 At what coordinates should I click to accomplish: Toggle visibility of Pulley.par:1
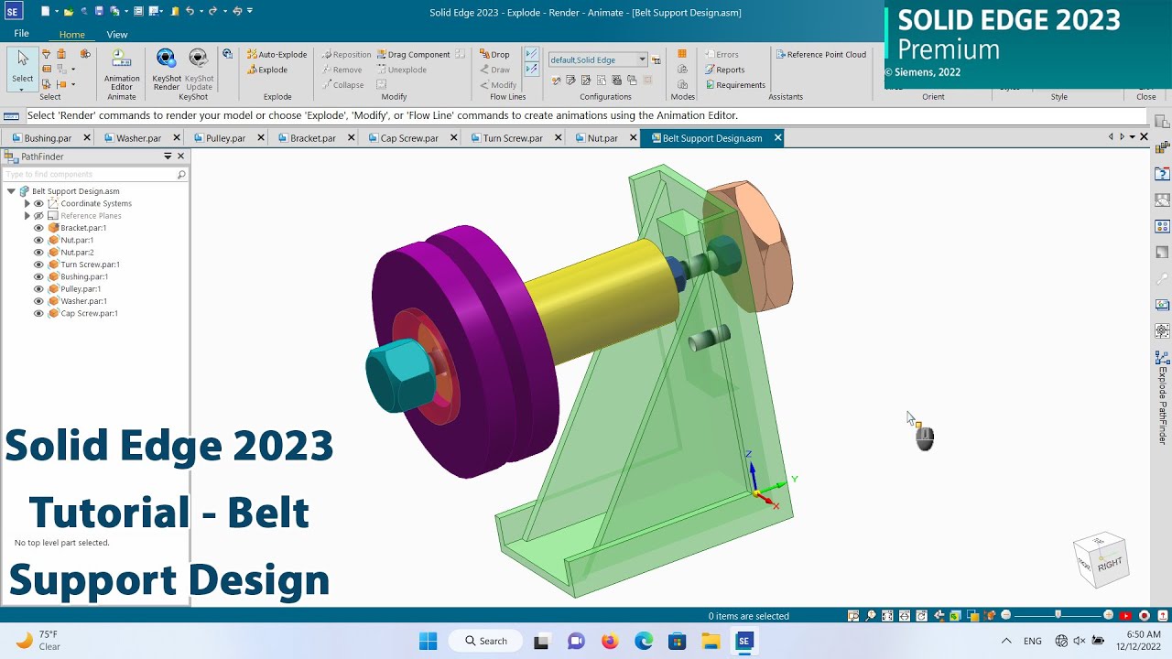(x=38, y=289)
